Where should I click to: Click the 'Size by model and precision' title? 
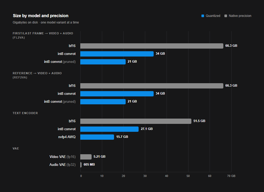point(41,16)
